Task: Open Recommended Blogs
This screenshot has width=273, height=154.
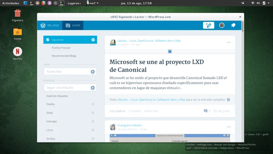Action: click(64, 56)
